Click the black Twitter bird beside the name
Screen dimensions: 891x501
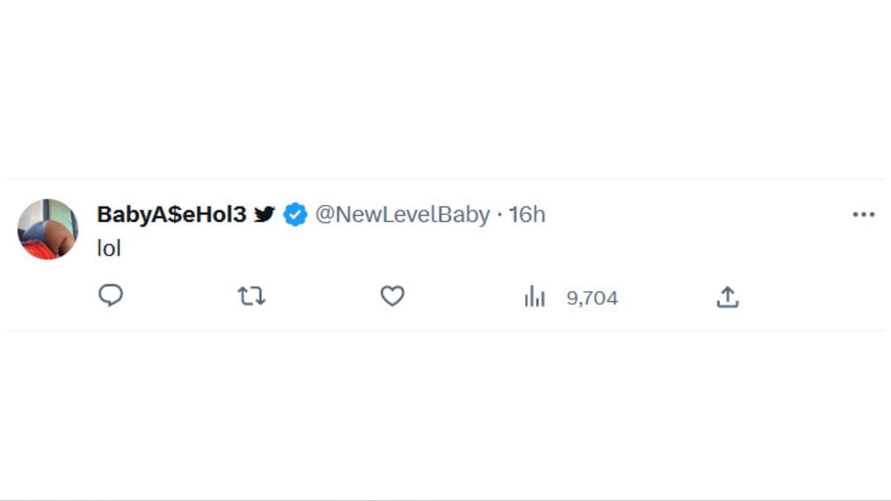[264, 215]
